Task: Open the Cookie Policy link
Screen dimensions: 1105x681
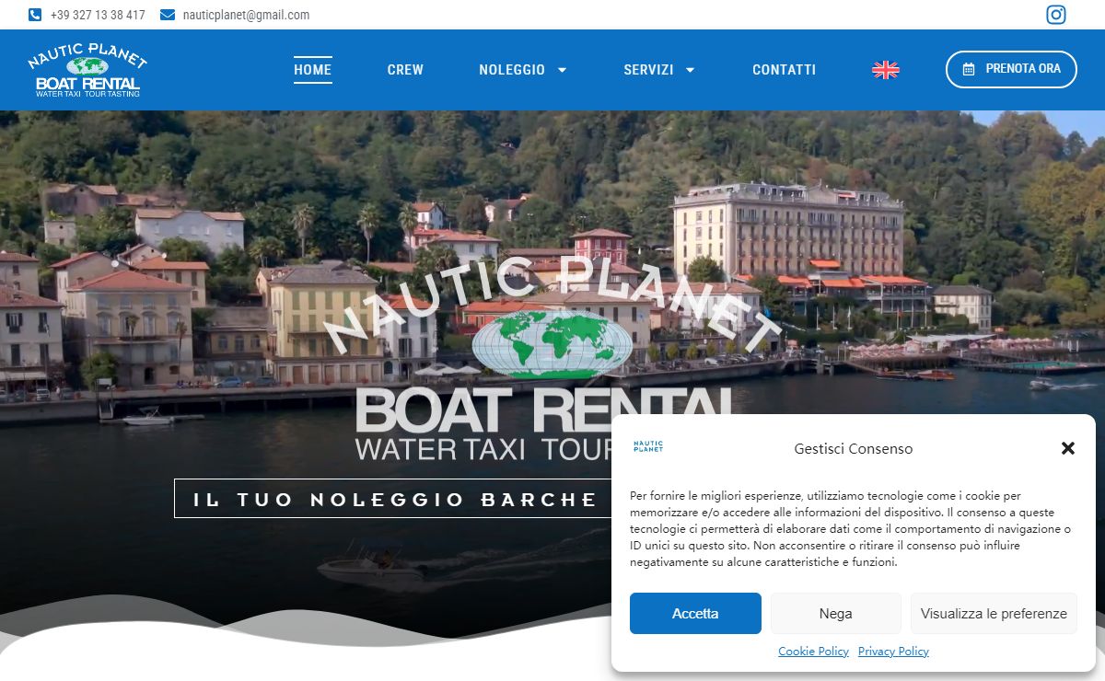Action: point(814,652)
